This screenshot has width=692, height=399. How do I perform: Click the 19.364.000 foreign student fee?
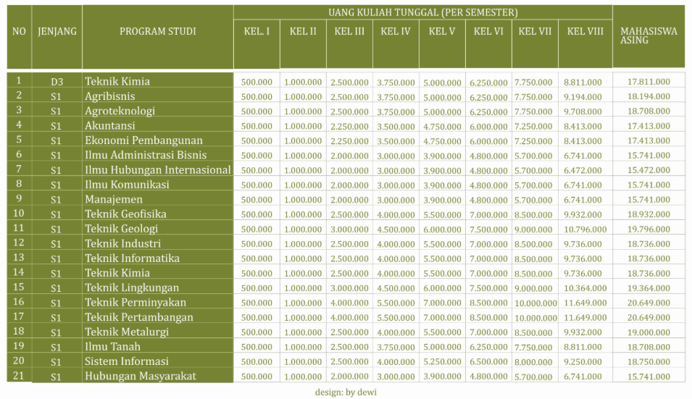click(649, 288)
